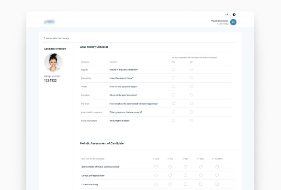Click the Paul Kalkbrenner user name
This screenshot has width=281, height=190.
tap(220, 21)
